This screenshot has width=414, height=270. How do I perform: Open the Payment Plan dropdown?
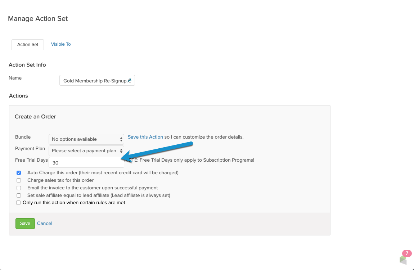pyautogui.click(x=86, y=151)
